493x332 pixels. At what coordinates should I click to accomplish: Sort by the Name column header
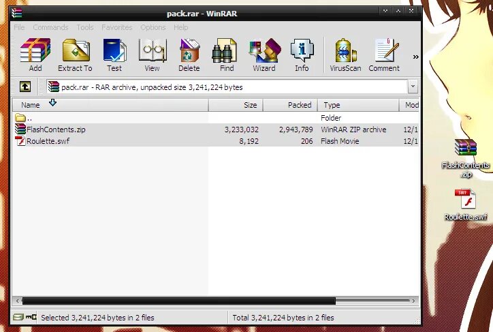(x=110, y=105)
